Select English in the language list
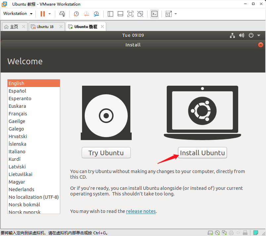The width and height of the screenshot is (266, 236). click(x=34, y=83)
